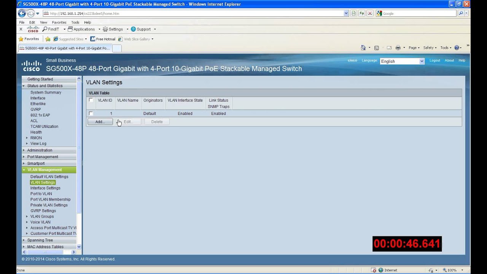This screenshot has width=487, height=274.
Task: Click the Add... button under the VLAN Table
Action: [100, 122]
